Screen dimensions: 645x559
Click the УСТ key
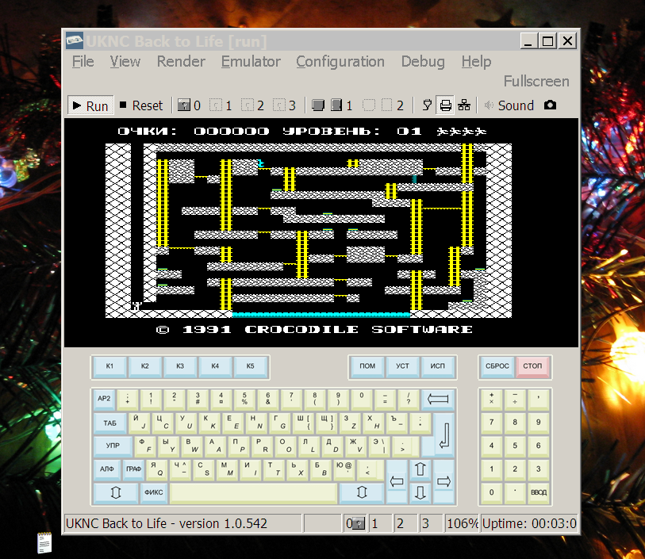pyautogui.click(x=403, y=366)
